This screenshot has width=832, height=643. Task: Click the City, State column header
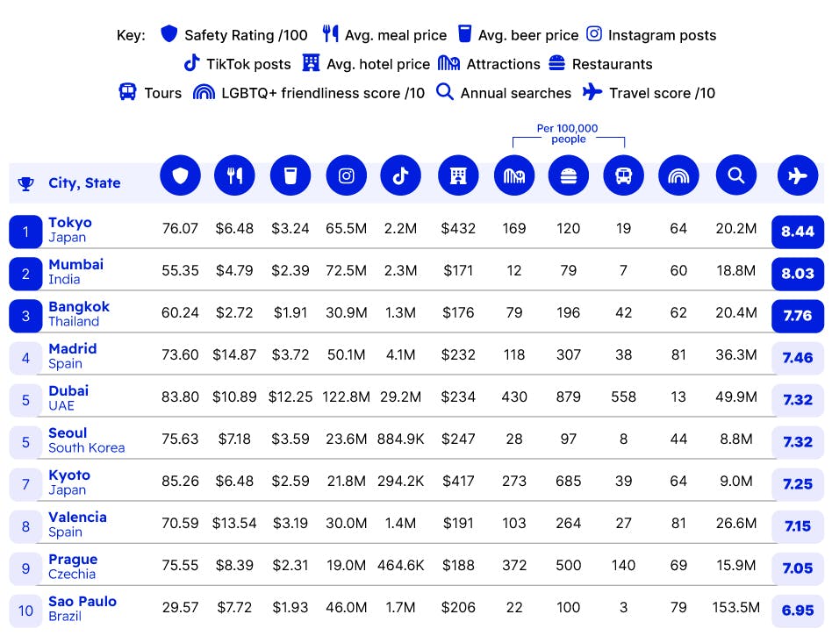tap(84, 183)
